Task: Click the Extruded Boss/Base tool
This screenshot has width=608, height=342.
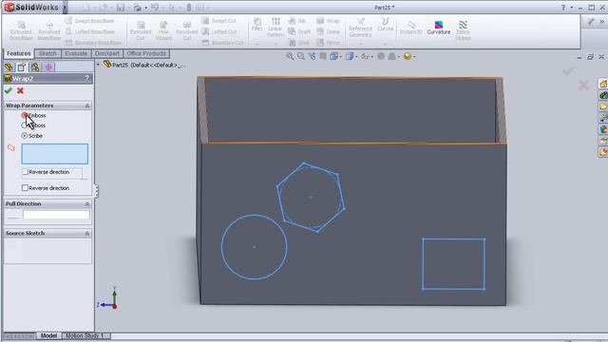Action: point(21,30)
